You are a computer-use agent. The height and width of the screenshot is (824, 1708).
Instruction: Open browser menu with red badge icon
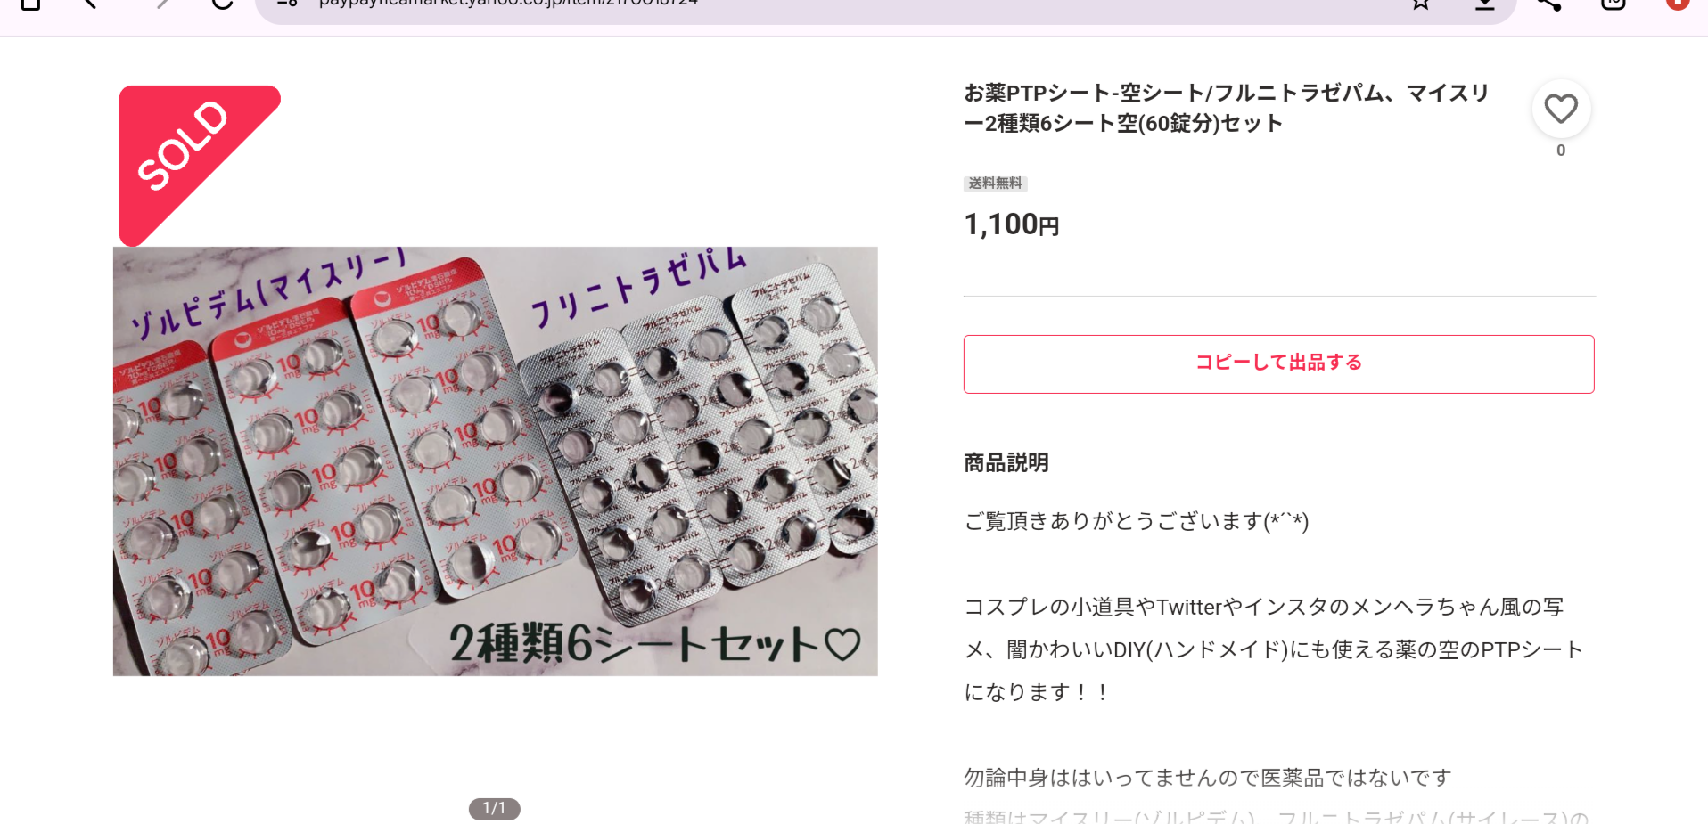(x=1678, y=4)
